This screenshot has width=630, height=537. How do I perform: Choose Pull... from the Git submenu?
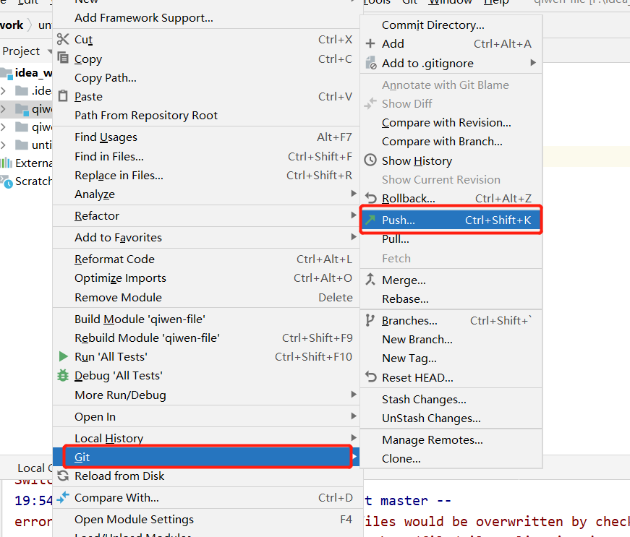click(451, 239)
